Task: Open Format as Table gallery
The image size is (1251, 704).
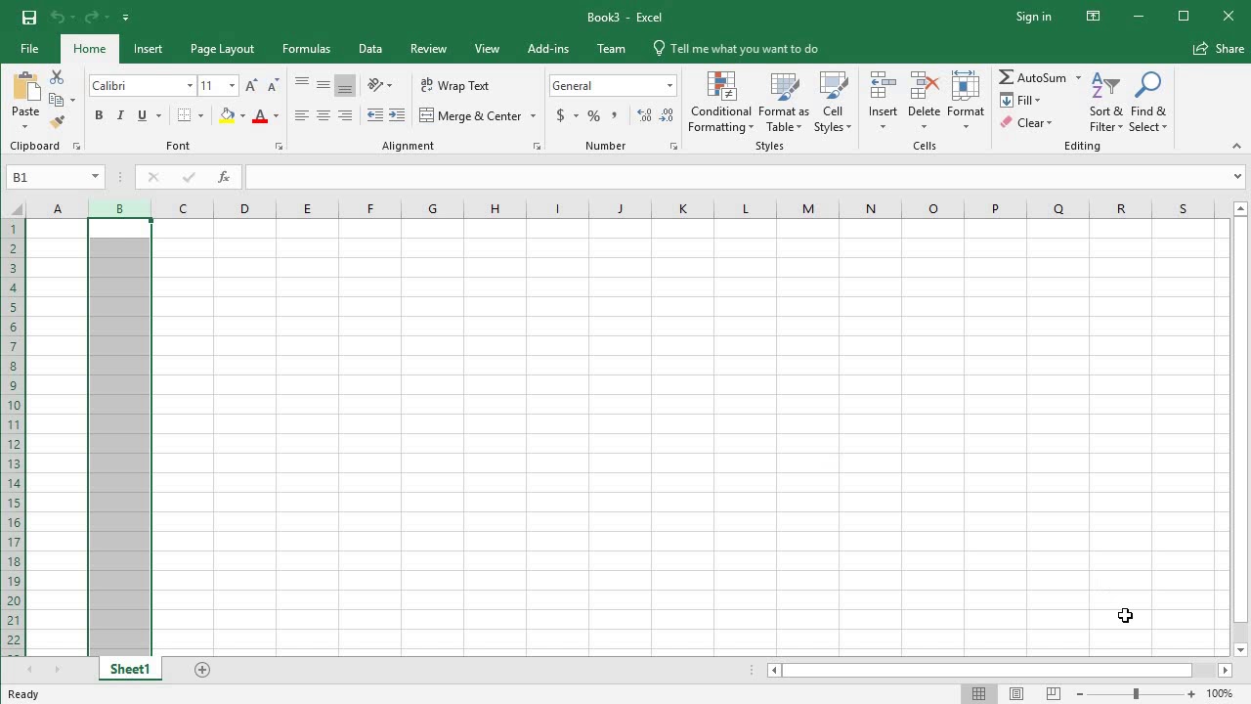Action: click(x=783, y=102)
